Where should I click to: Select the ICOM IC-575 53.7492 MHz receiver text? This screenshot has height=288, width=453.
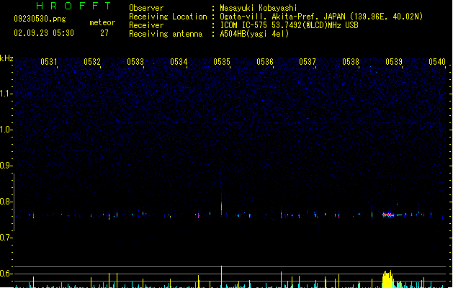(290, 25)
